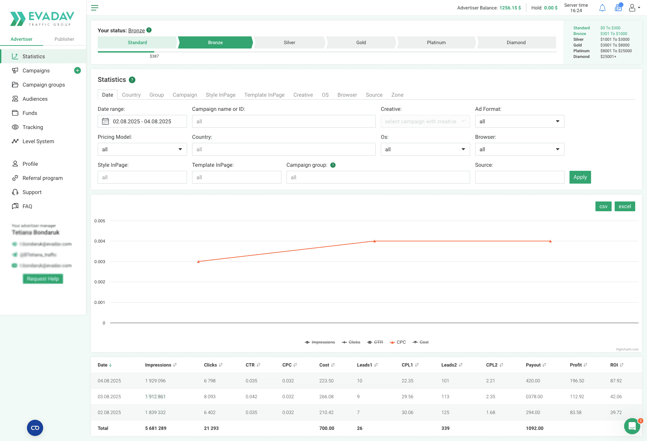Toggle CPC series in chart legend

[398, 342]
